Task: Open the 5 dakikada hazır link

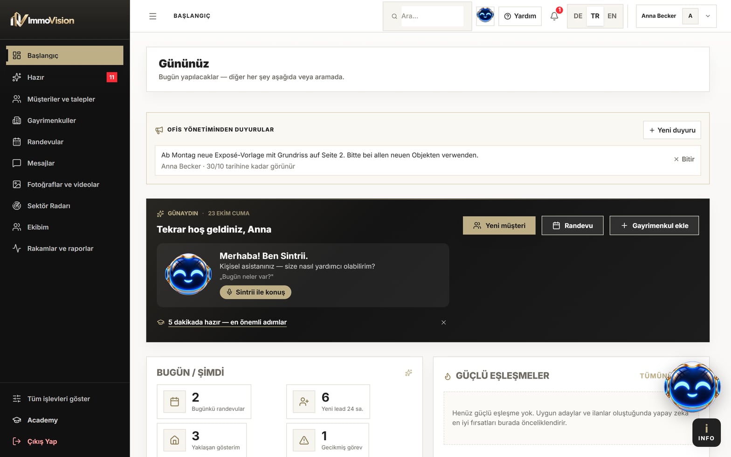Action: (227, 322)
